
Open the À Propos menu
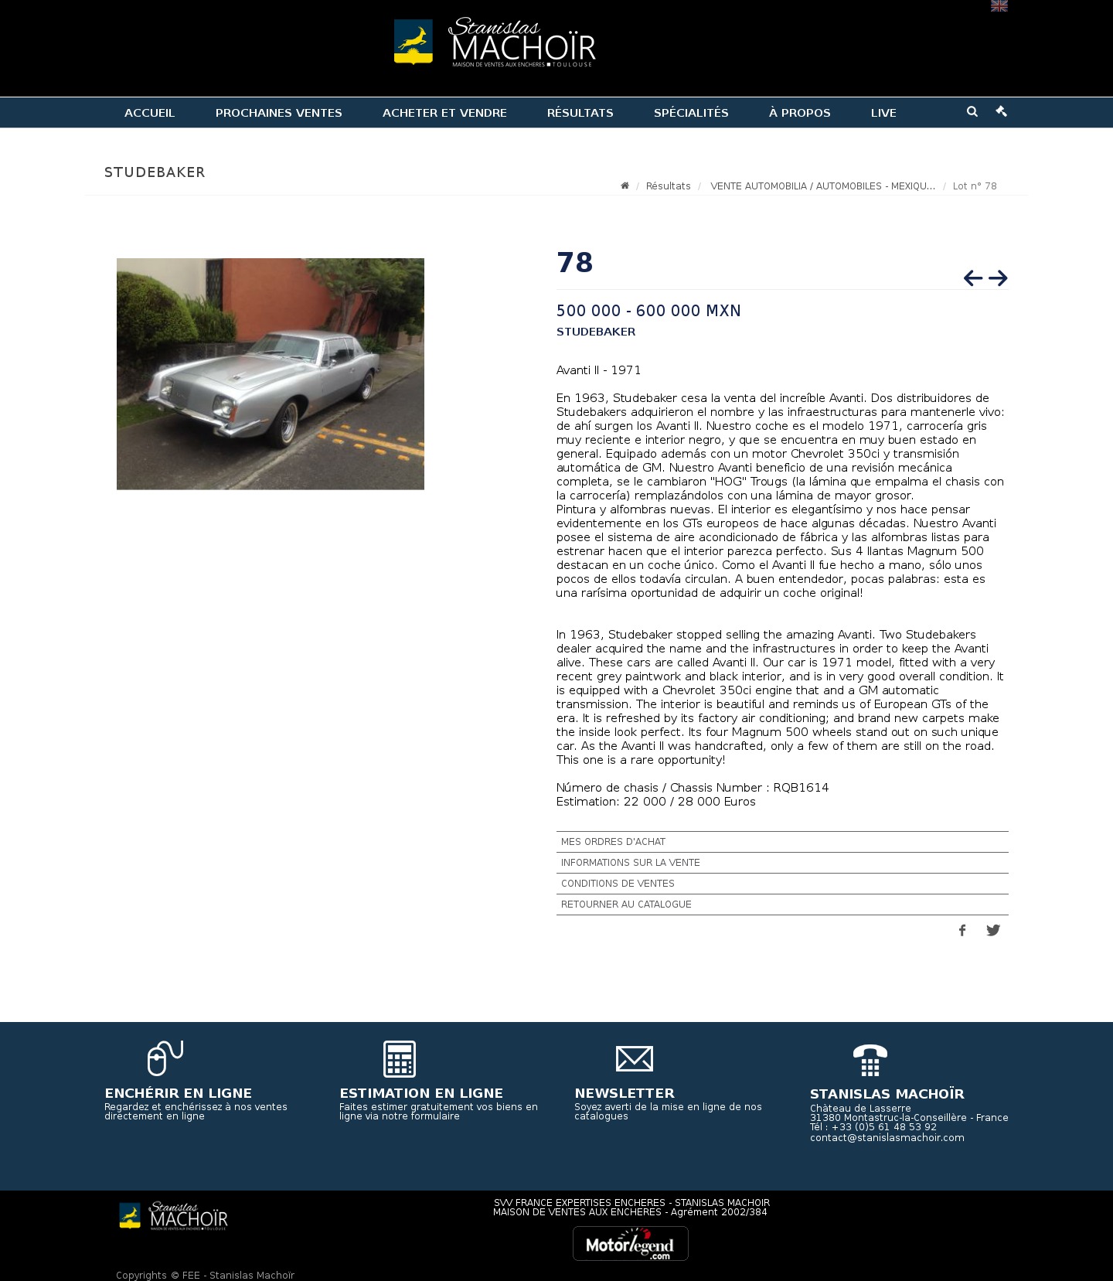799,113
